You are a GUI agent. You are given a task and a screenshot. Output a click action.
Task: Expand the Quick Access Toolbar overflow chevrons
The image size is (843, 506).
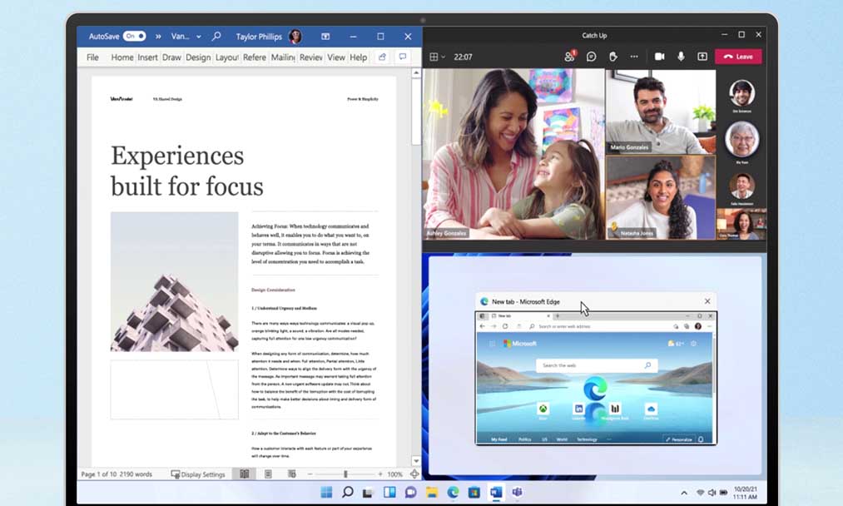point(158,36)
